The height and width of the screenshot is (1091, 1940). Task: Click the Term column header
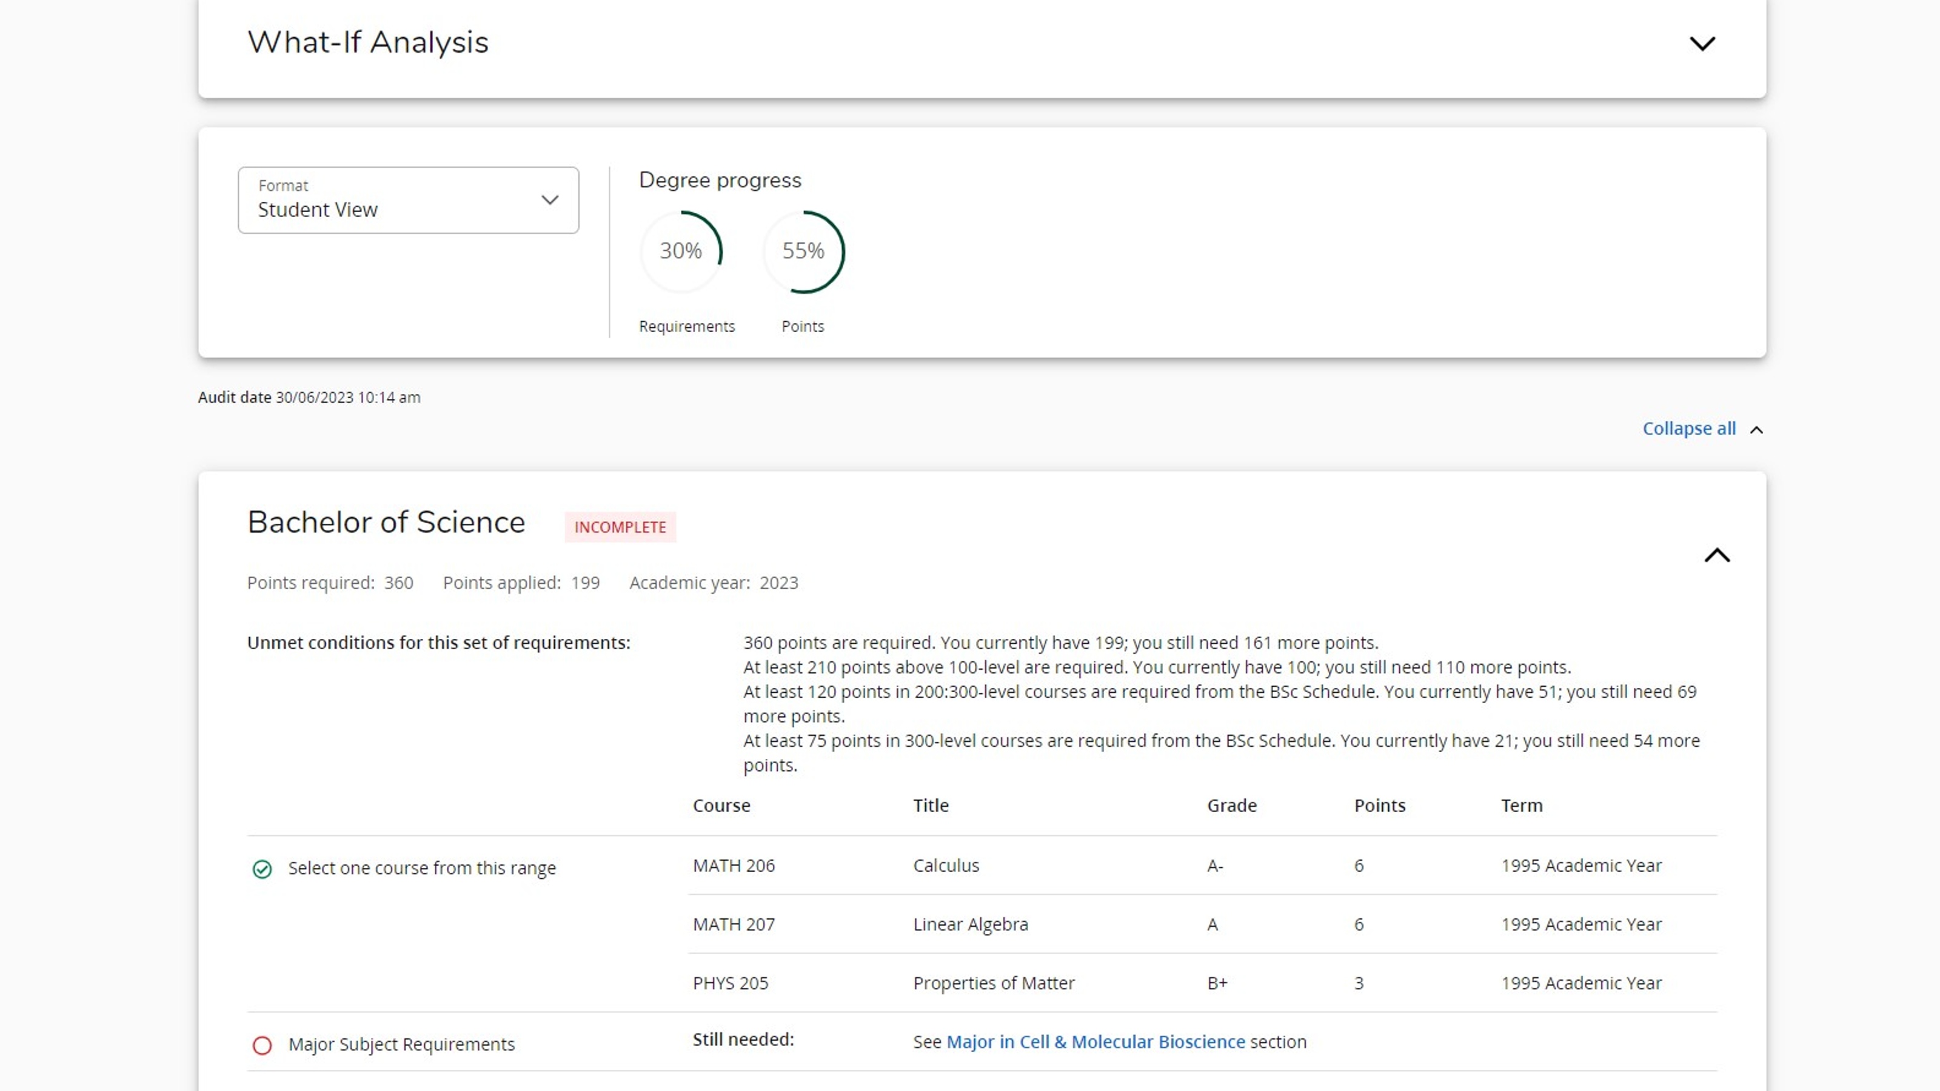pyautogui.click(x=1521, y=805)
